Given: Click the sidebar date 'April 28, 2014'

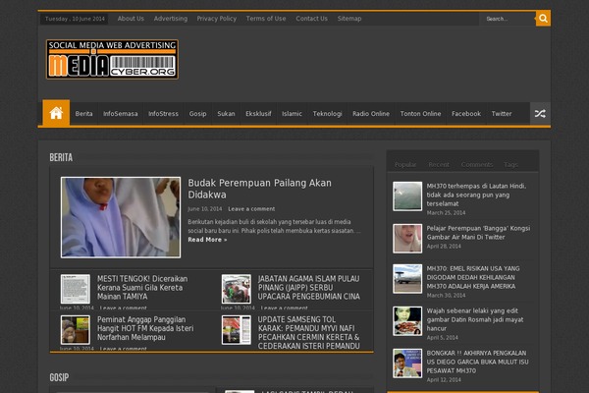Looking at the screenshot, I should (x=444, y=247).
